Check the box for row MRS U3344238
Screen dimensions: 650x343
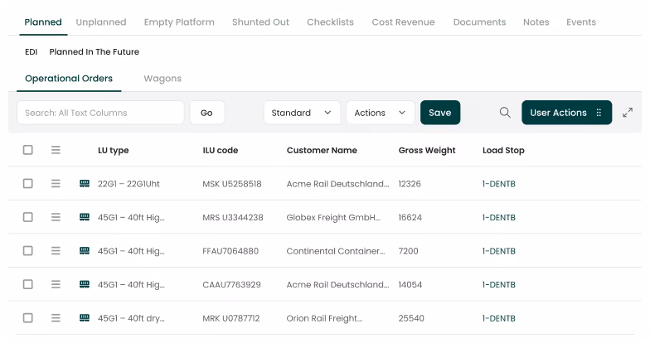pyautogui.click(x=28, y=217)
